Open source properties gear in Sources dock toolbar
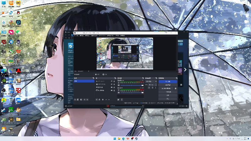 point(103,100)
